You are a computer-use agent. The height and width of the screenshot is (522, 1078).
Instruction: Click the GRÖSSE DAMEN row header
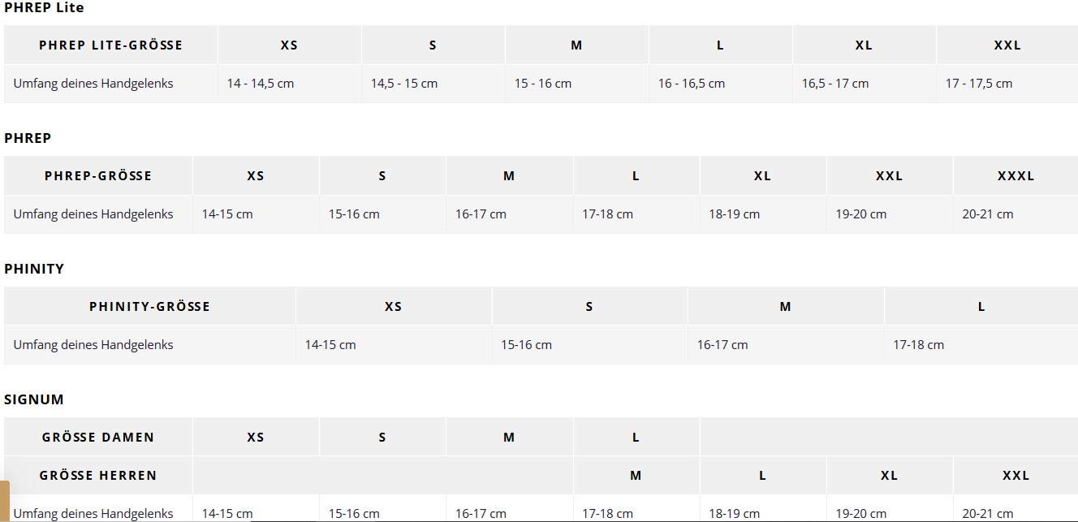(x=98, y=438)
